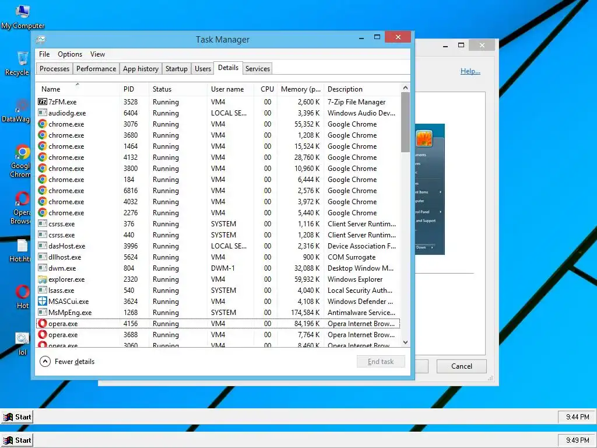Screen dimensions: 597x448
Task: Click 'Antimalware Service...' description text
Action: point(361,313)
